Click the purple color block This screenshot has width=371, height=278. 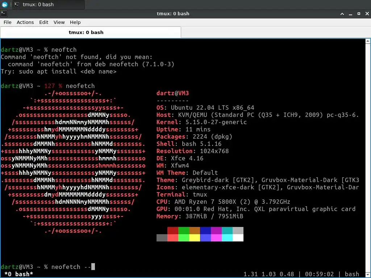click(216, 231)
